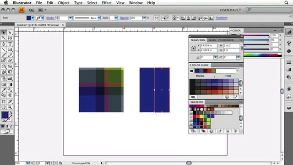Open stroke weight dropdown
Image resolution: width=293 pixels, height=165 pixels.
(x=70, y=18)
